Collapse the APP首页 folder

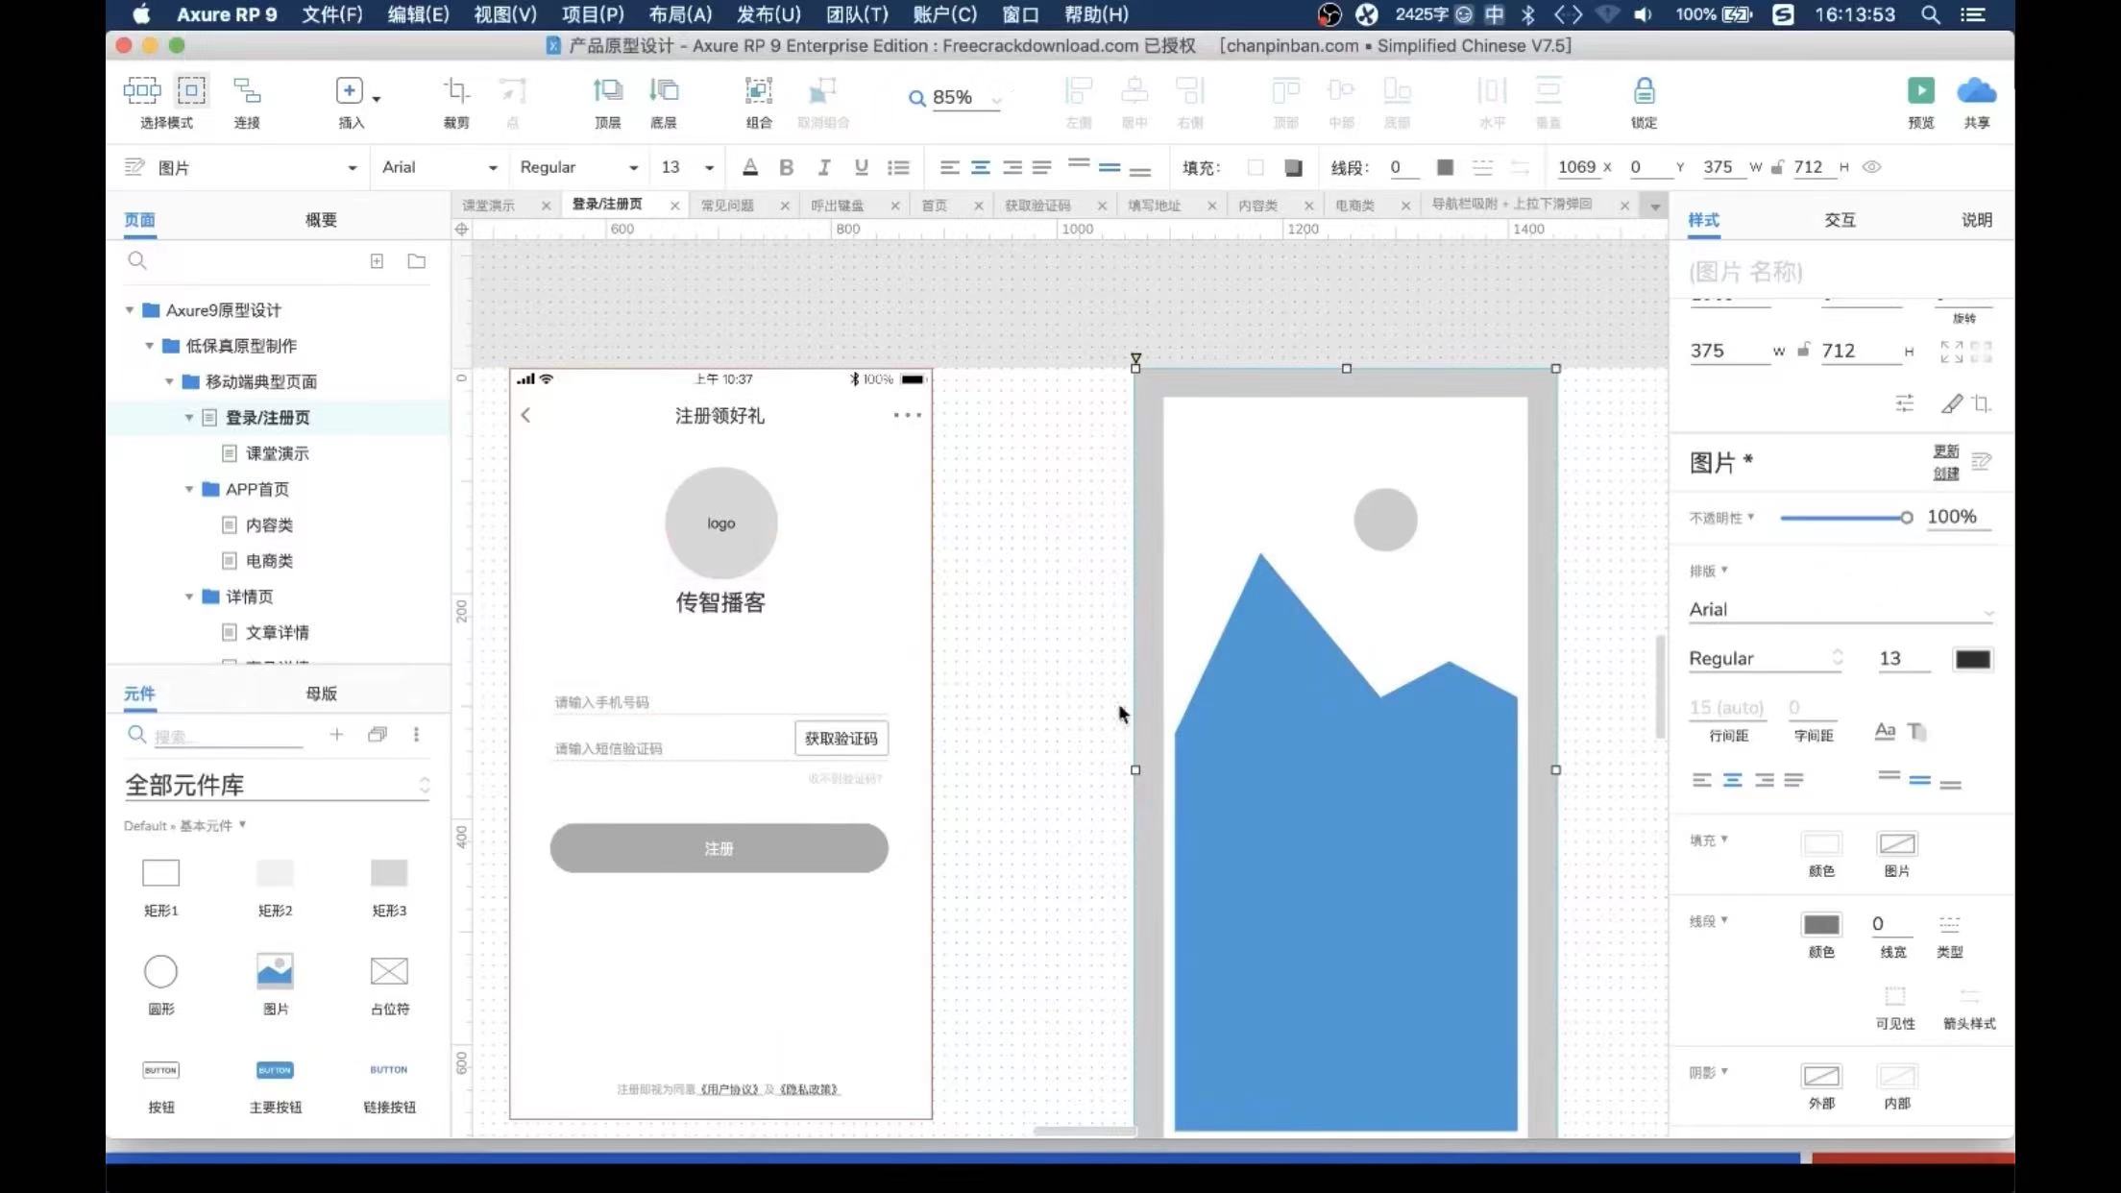[189, 489]
